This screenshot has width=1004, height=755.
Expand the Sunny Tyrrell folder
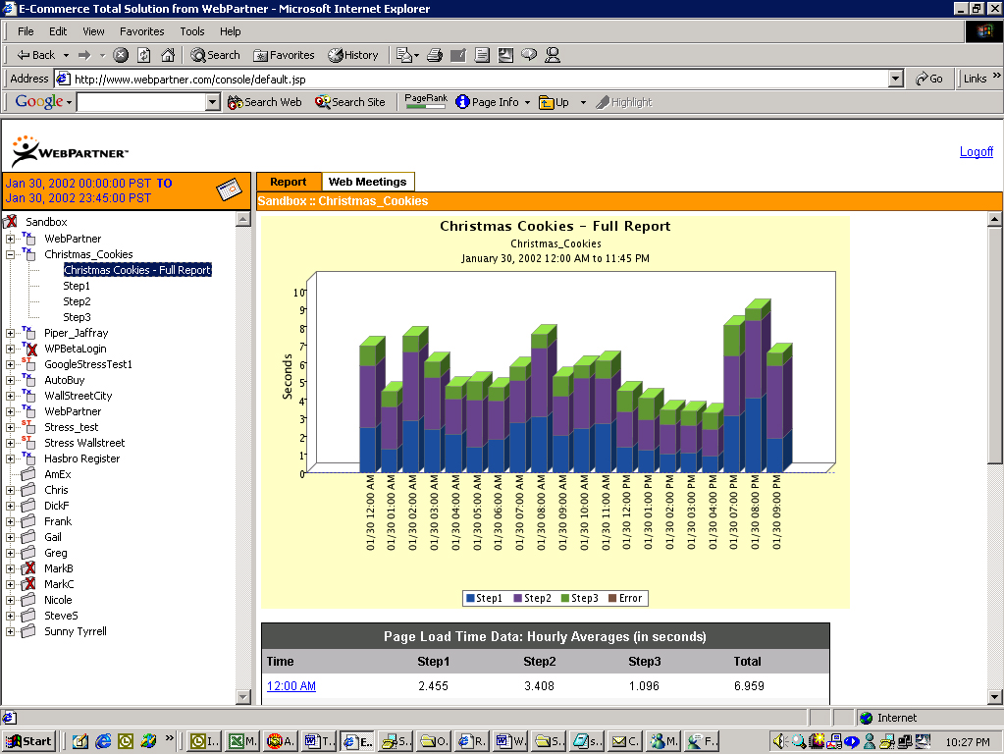[x=10, y=631]
